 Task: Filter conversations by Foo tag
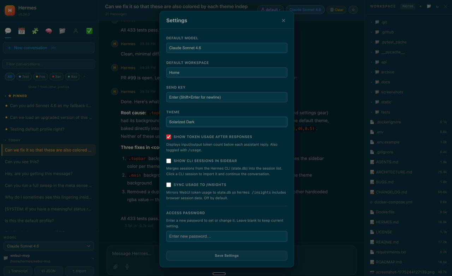point(41,76)
